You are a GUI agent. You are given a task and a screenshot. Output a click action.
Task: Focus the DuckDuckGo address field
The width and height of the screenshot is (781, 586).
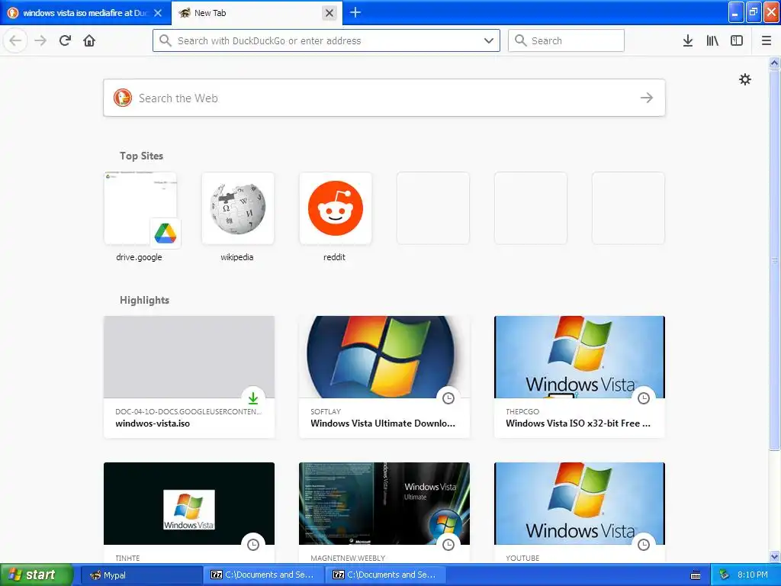pos(326,40)
